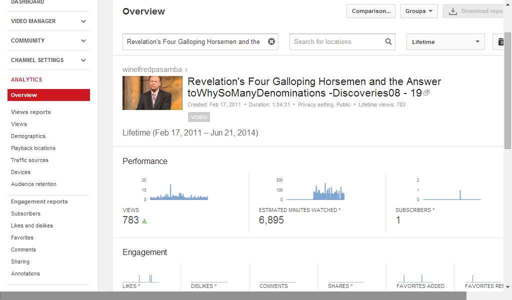
Task: Click the 6,895 minutes watched value
Action: 271,220
